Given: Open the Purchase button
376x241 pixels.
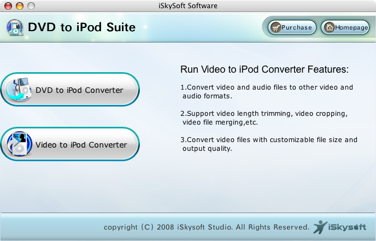Looking at the screenshot, I should point(292,27).
